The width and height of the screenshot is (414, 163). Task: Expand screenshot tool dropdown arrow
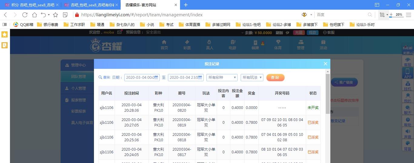click(387, 15)
